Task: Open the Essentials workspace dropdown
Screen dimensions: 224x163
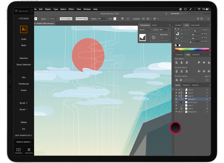Action: pos(176,13)
